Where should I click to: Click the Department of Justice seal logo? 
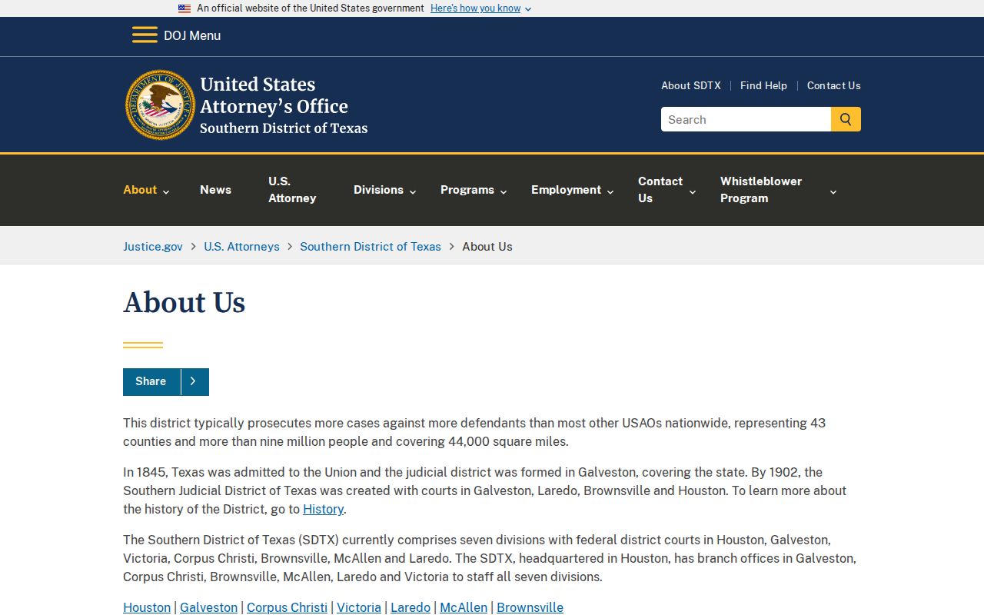(160, 105)
